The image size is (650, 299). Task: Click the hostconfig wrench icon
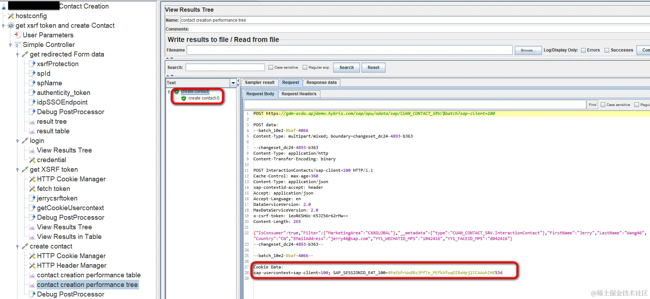(11, 16)
